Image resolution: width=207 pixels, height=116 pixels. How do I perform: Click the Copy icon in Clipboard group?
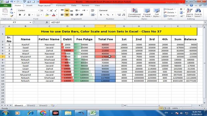point(12,13)
